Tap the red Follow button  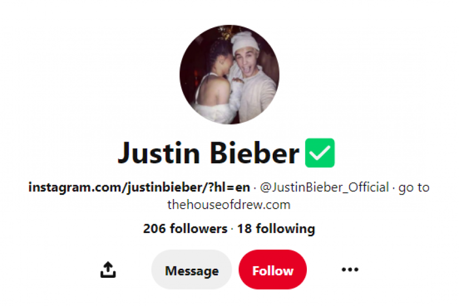pos(273,269)
